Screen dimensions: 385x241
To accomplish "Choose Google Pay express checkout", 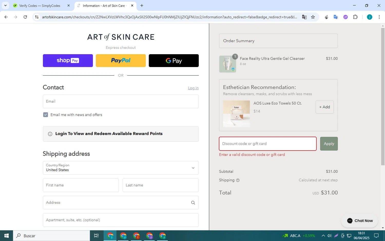I will pos(174,61).
